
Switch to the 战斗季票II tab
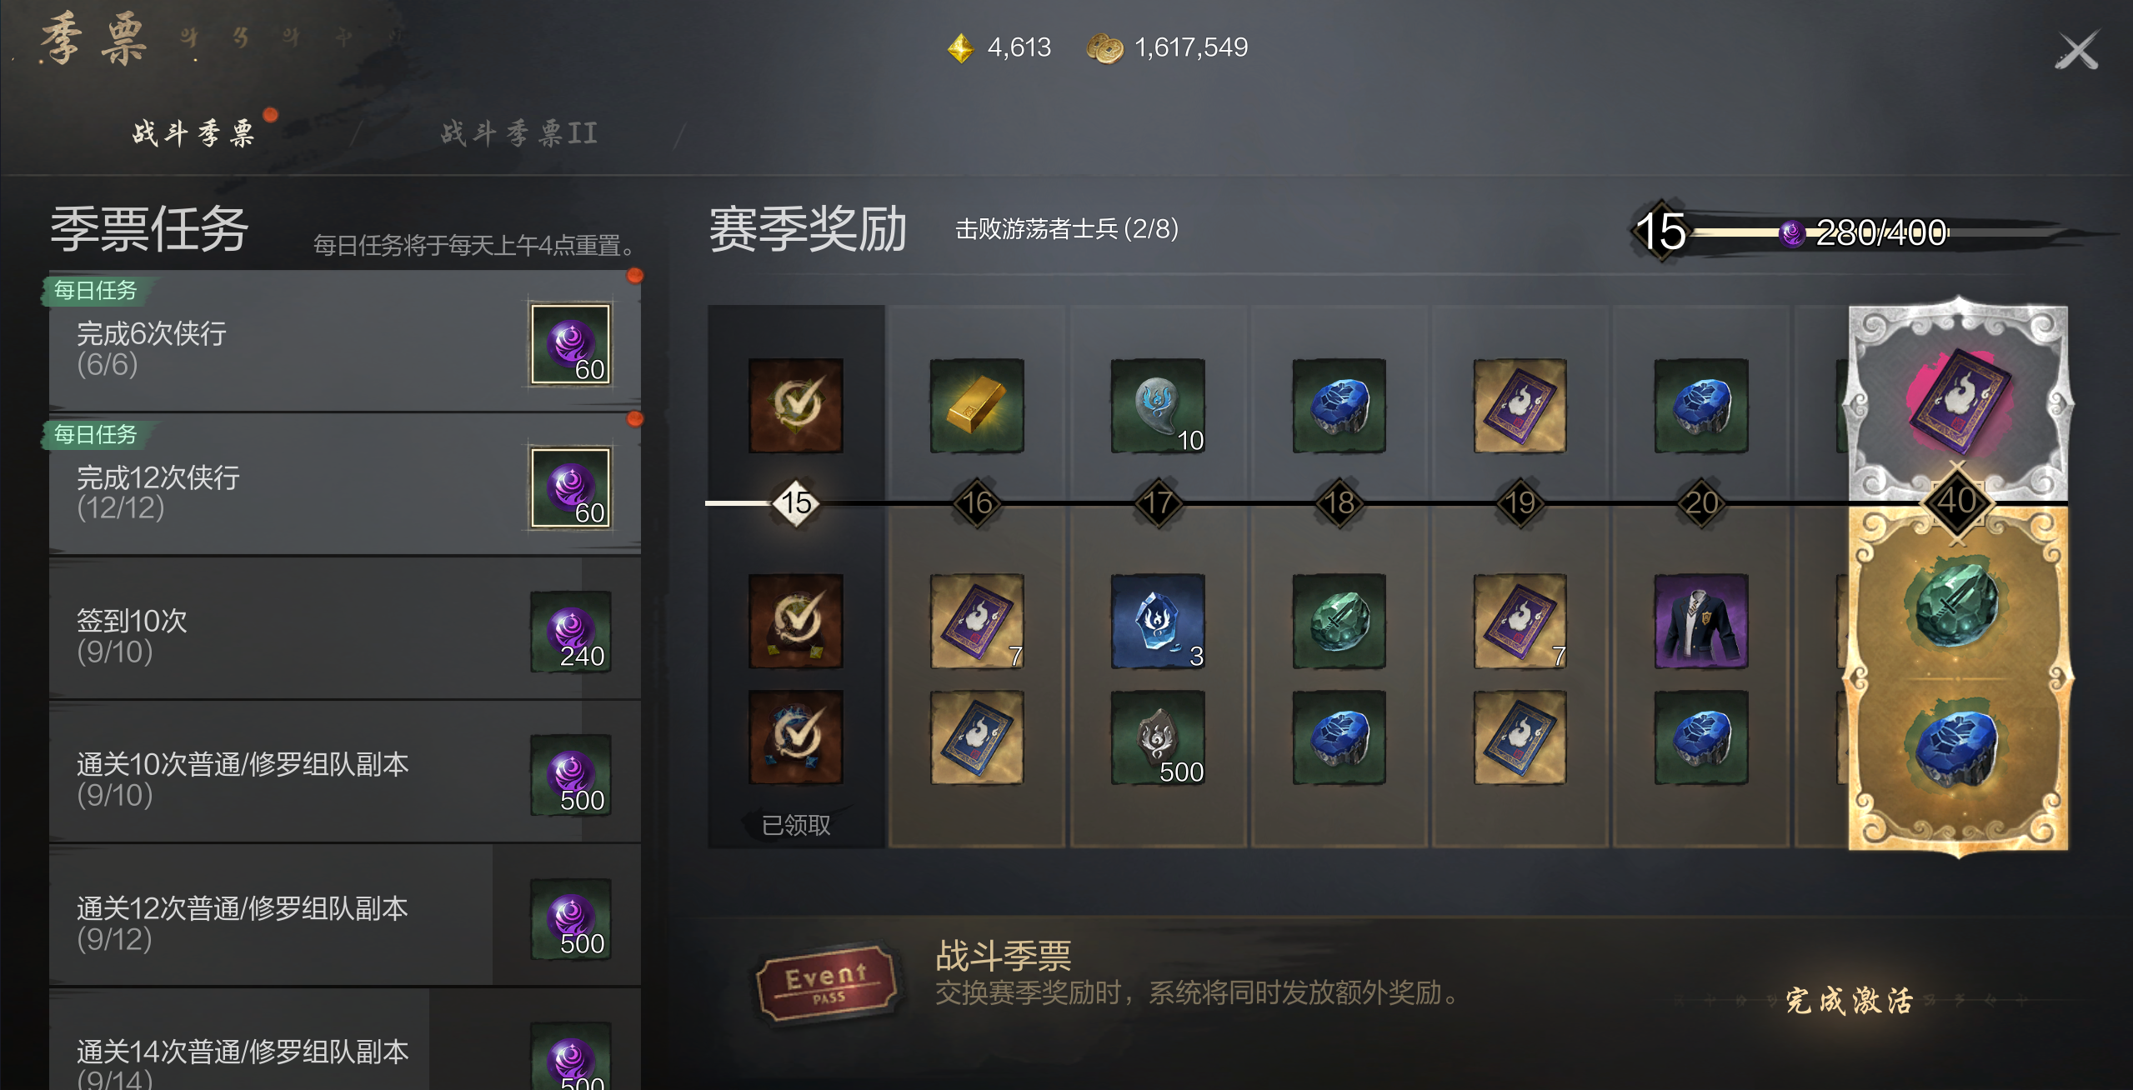(x=519, y=132)
